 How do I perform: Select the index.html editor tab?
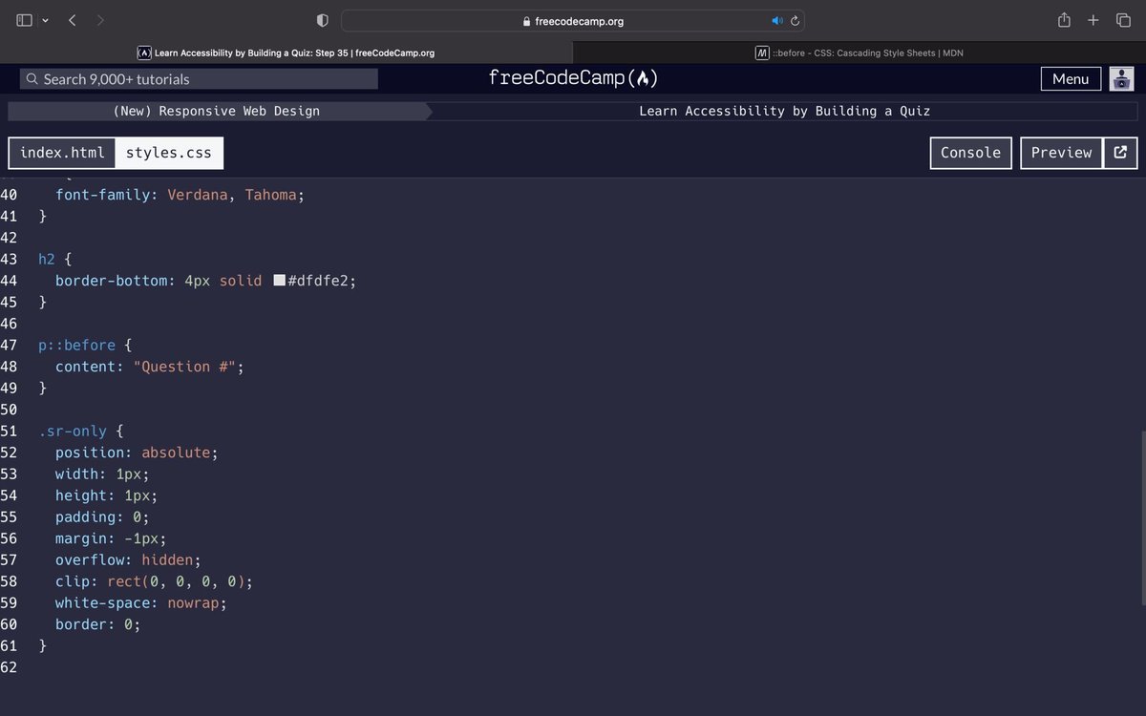pyautogui.click(x=62, y=153)
